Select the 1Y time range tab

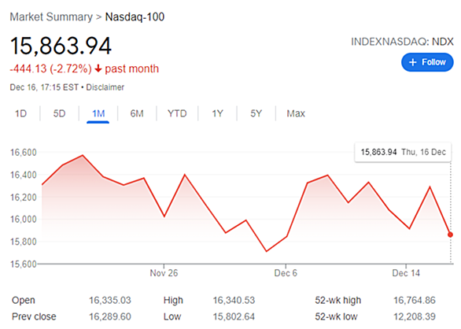(x=218, y=113)
